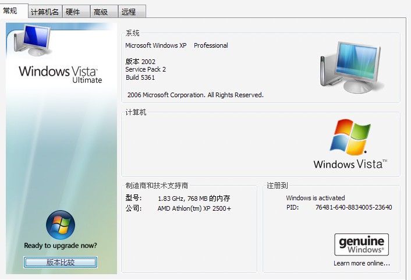Viewport: 411px width, 280px height.
Task: Click the 1.83 GHz, 768 MB memory line
Action: (194, 199)
